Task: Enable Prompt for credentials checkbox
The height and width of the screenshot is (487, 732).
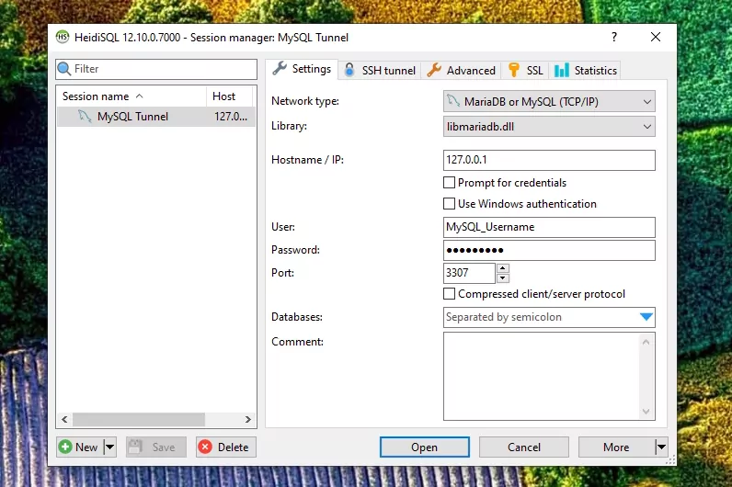Action: (449, 182)
